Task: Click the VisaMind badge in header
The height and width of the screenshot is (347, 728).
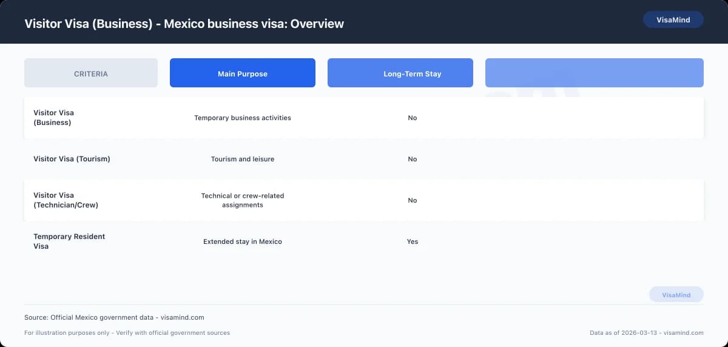Action: click(x=673, y=20)
